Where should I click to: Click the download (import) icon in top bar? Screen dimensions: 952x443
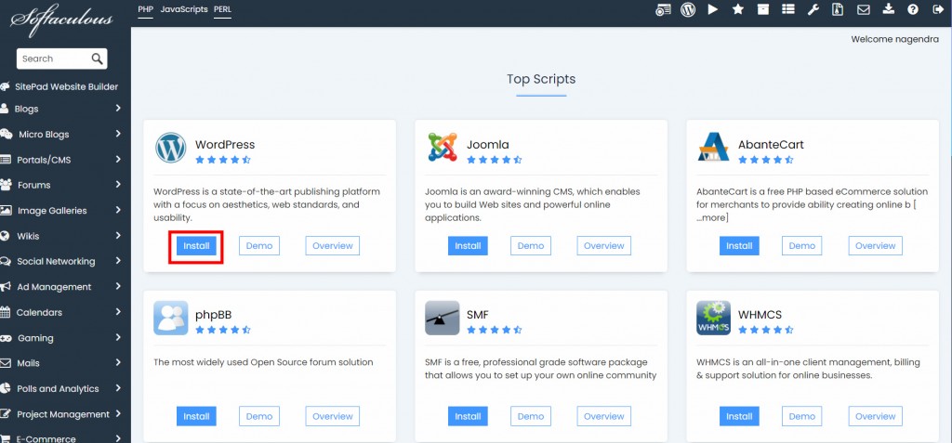(x=888, y=9)
